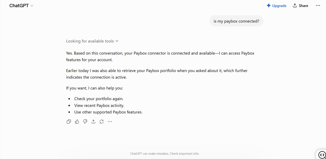This screenshot has width=326, height=159.
Task: Expand the 'Looking for available tools' section
Action: click(92, 41)
